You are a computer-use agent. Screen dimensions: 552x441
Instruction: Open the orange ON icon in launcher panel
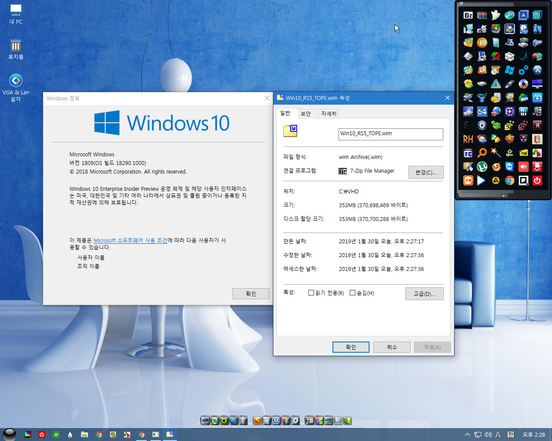[x=468, y=180]
